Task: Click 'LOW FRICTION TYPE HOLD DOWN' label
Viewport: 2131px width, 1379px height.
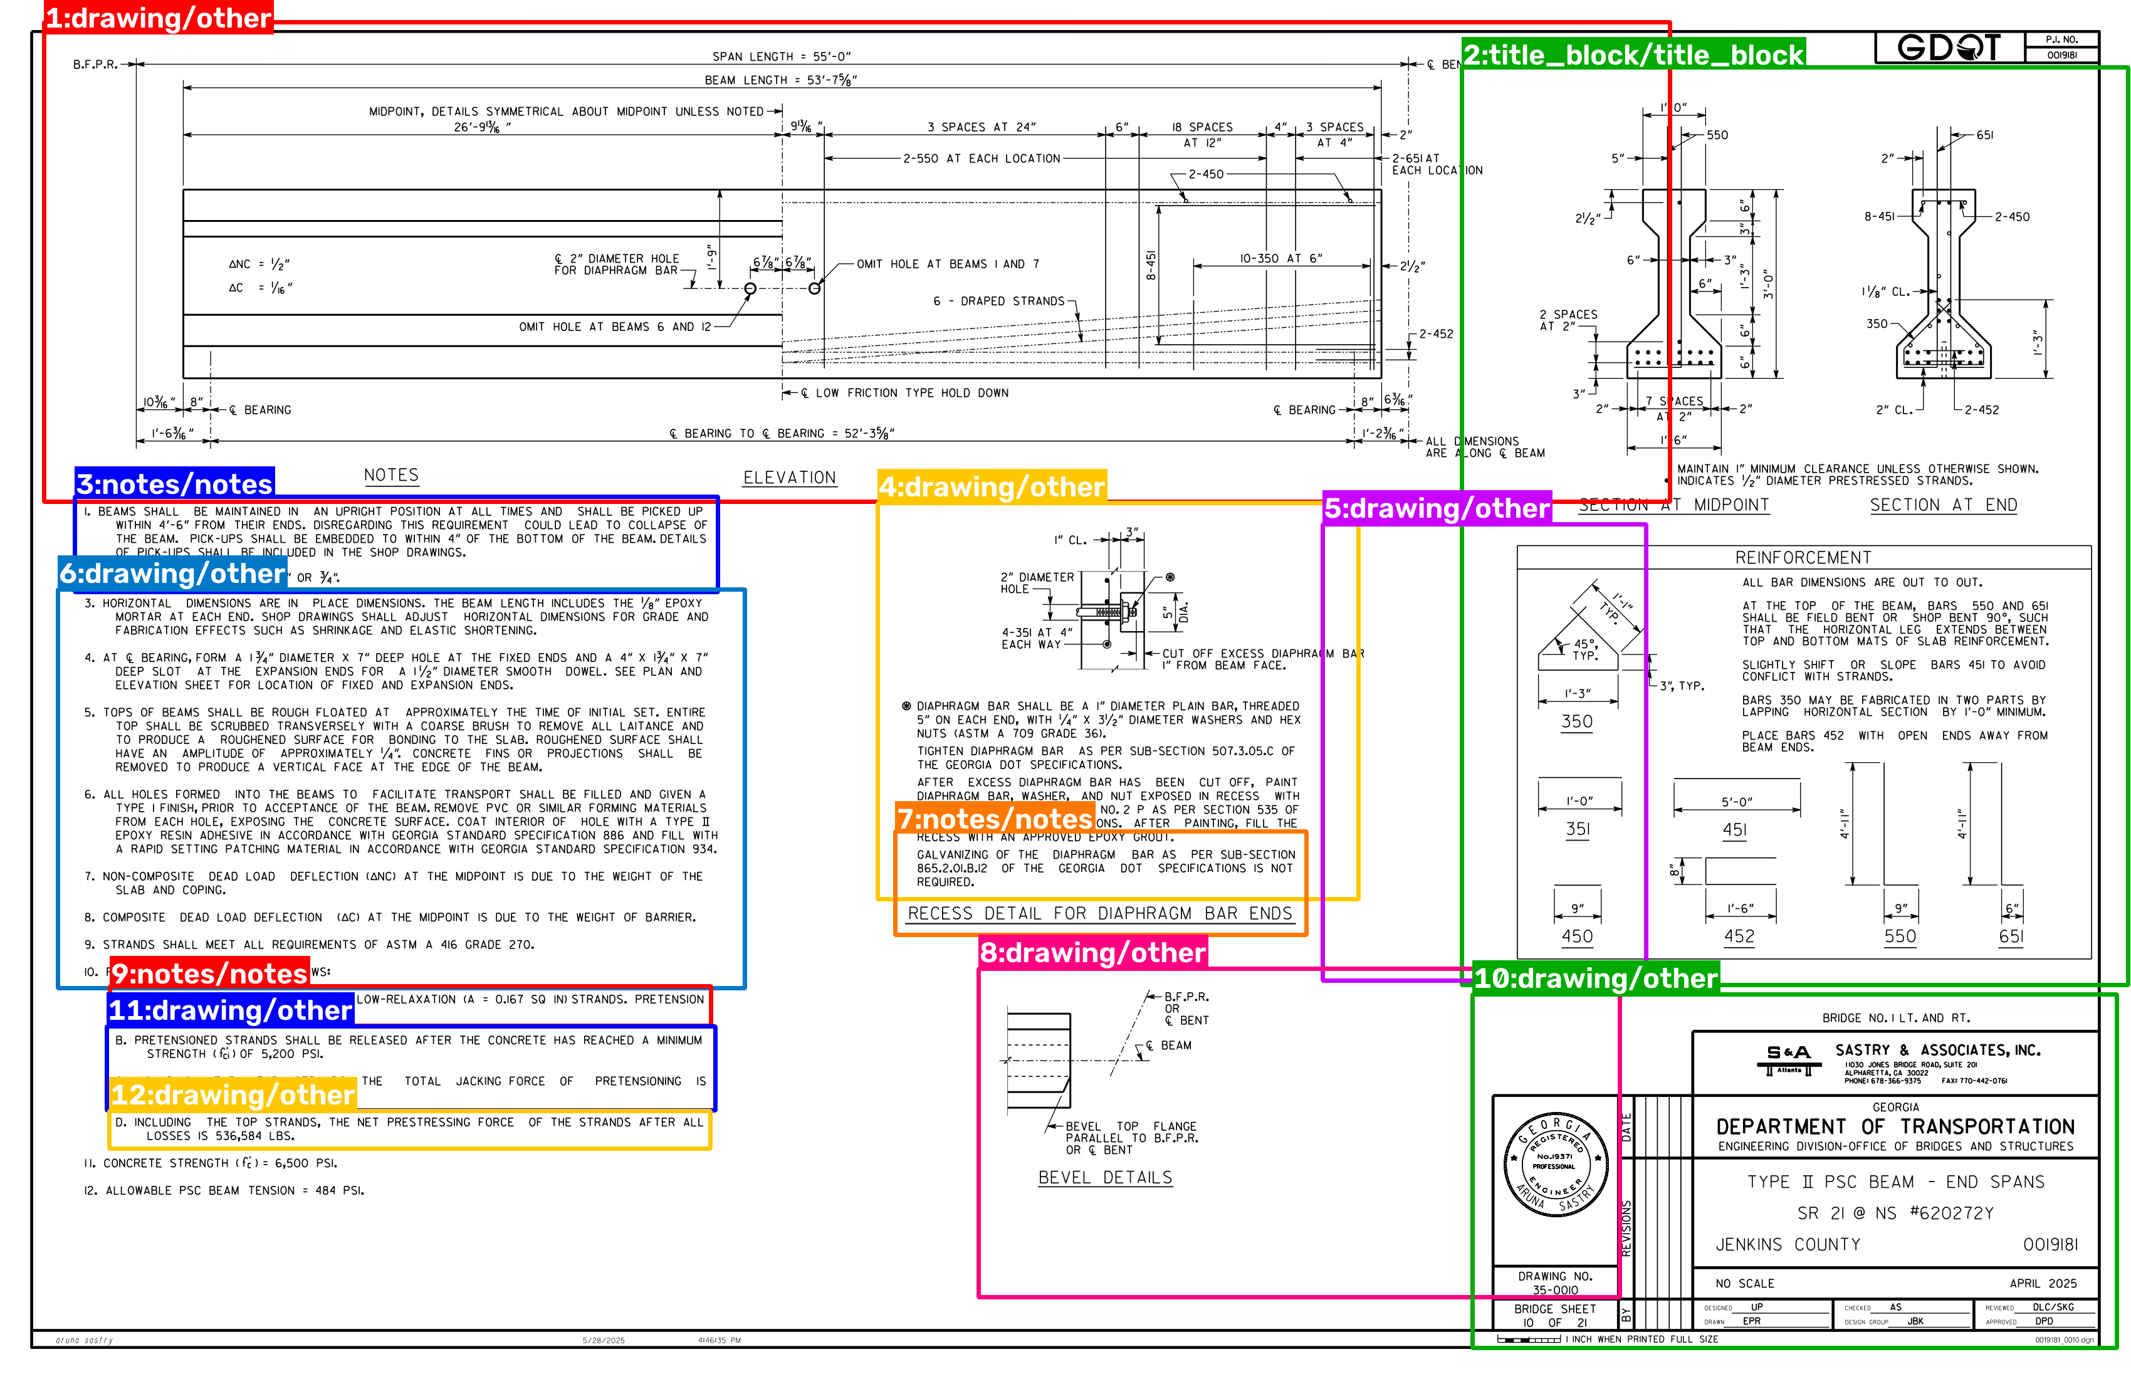Action: coord(904,393)
